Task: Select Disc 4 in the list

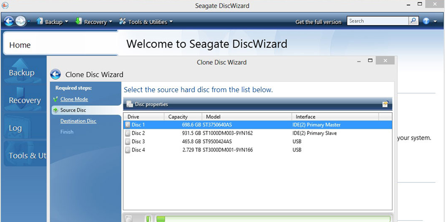Action: coord(258,150)
